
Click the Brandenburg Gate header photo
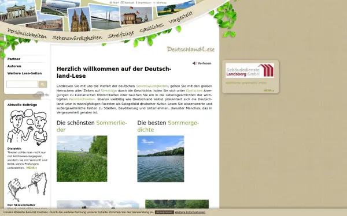pos(18,12)
